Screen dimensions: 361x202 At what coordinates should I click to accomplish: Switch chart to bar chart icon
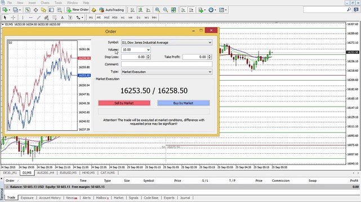coord(132,10)
